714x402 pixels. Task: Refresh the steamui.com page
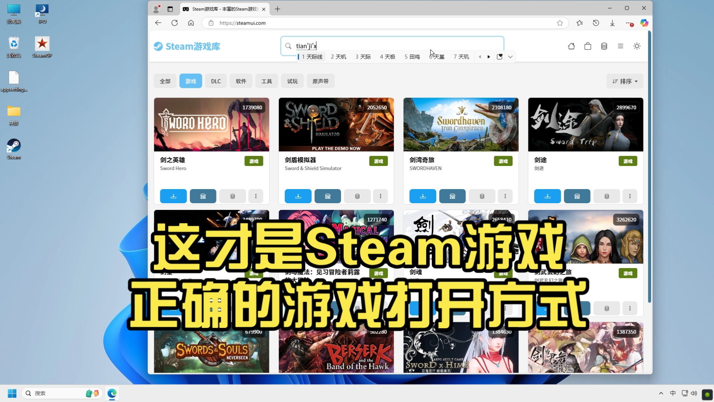[174, 23]
